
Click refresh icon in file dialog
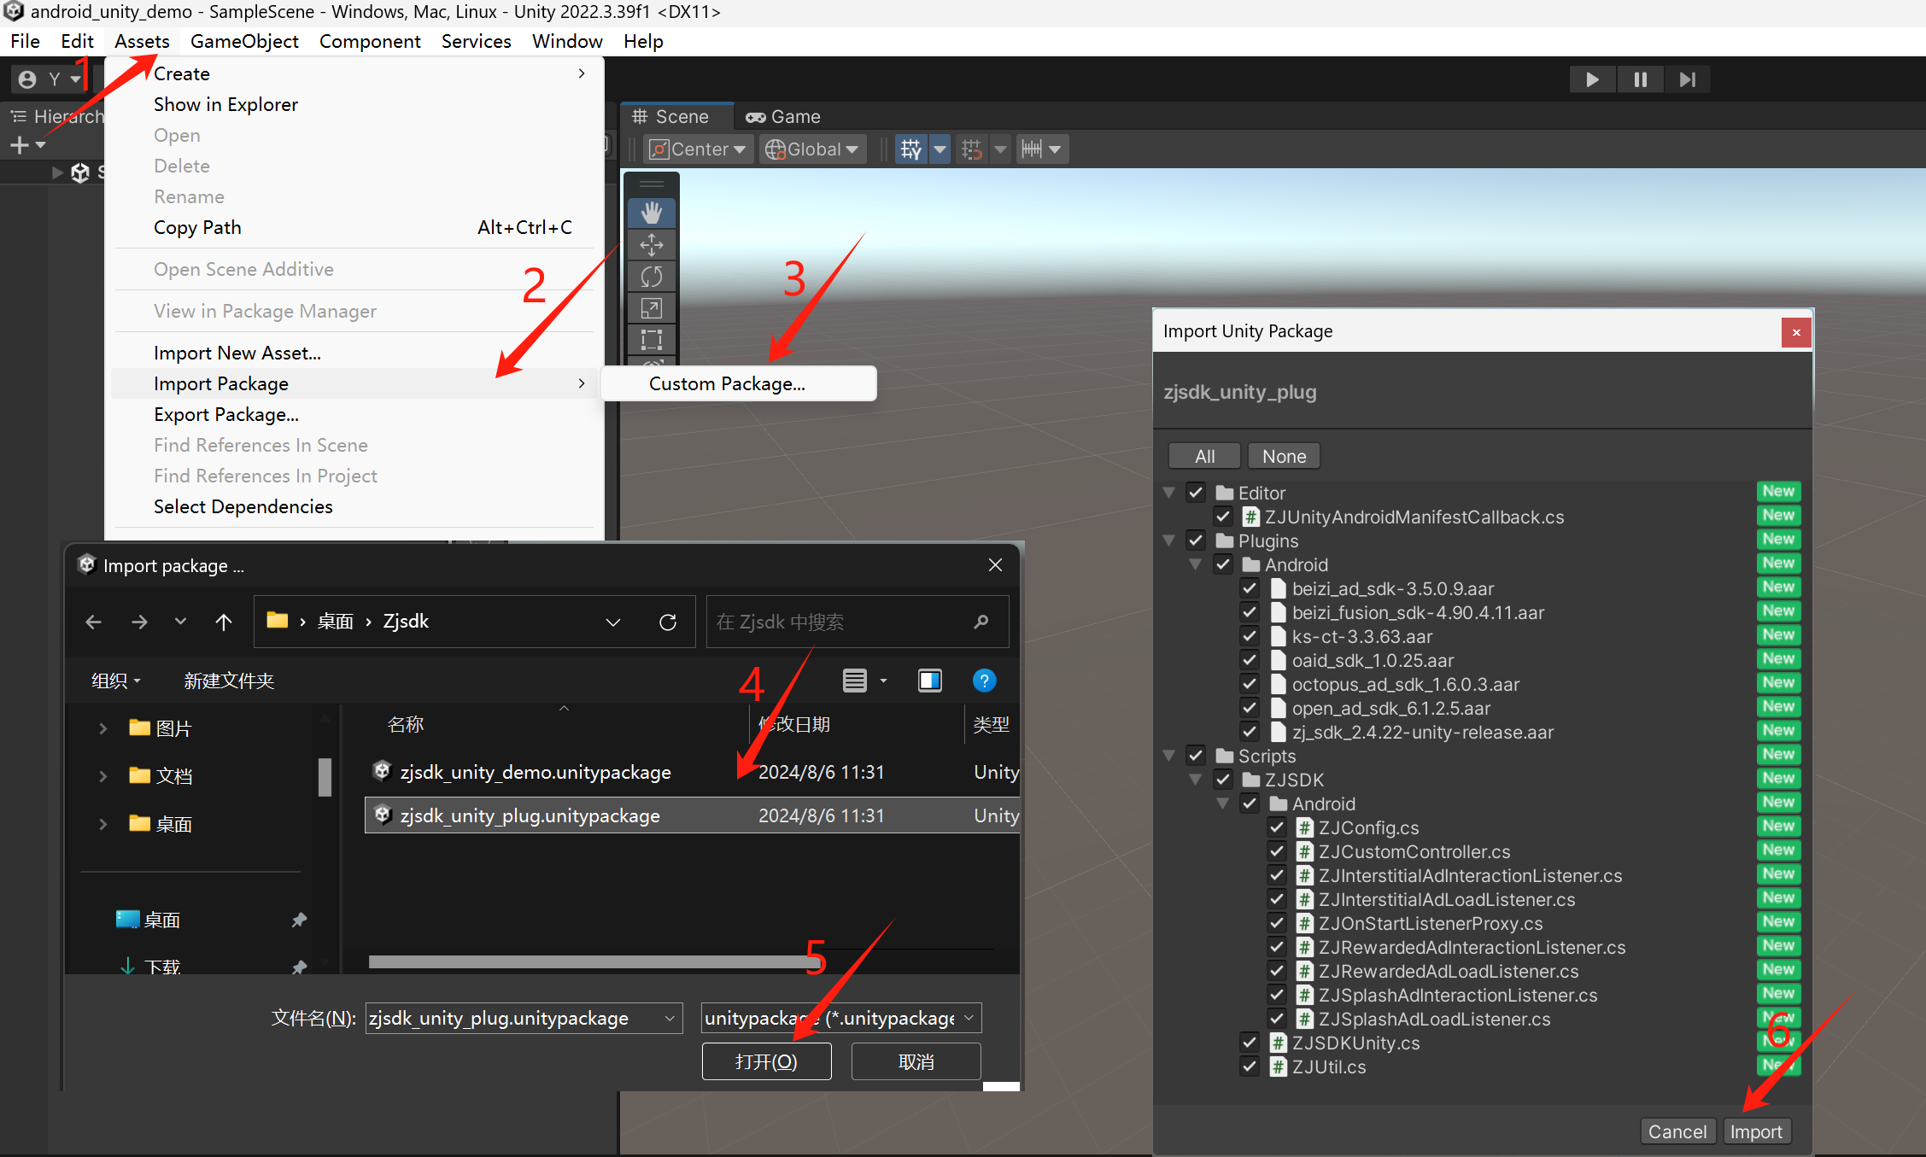tap(668, 622)
